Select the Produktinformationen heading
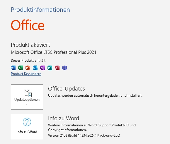The width and height of the screenshot is (170, 144). 40,10
